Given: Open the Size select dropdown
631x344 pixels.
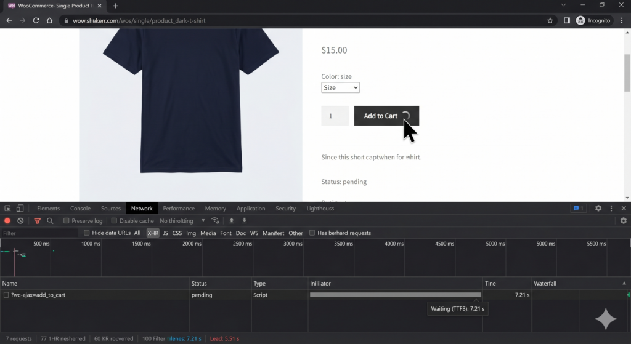Looking at the screenshot, I should click(x=340, y=87).
